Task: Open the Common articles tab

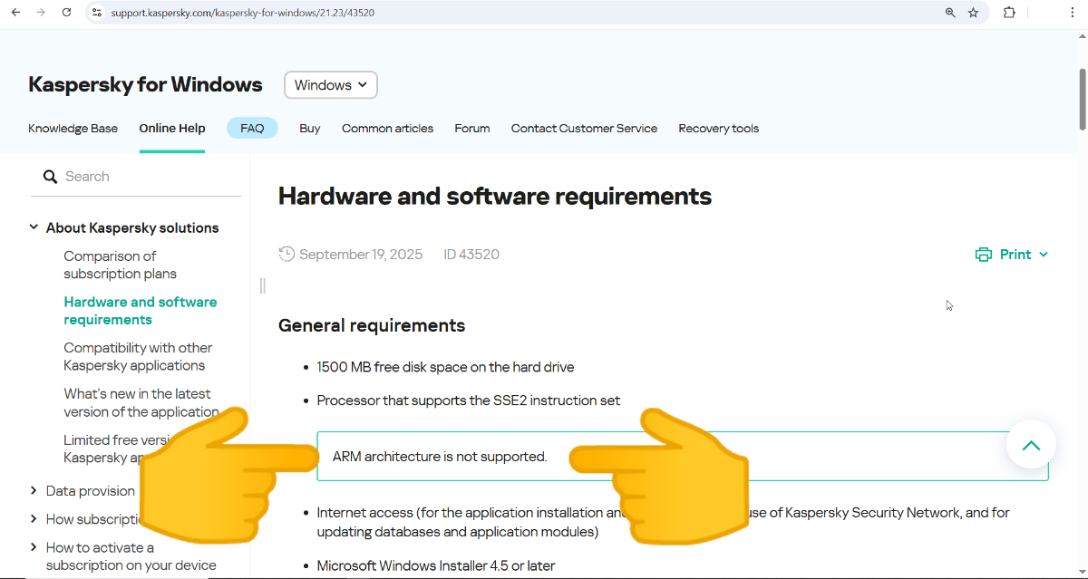Action: [387, 129]
